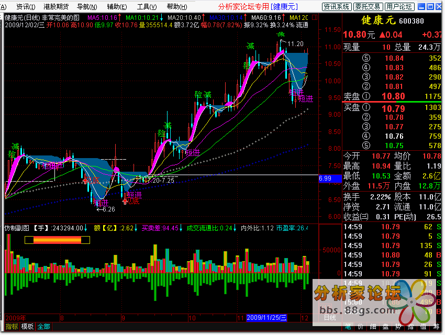Click the 减 reduce signal at chart peak
This screenshot has width=445, height=335.
pos(281,35)
